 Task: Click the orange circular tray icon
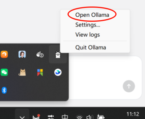(4, 54)
